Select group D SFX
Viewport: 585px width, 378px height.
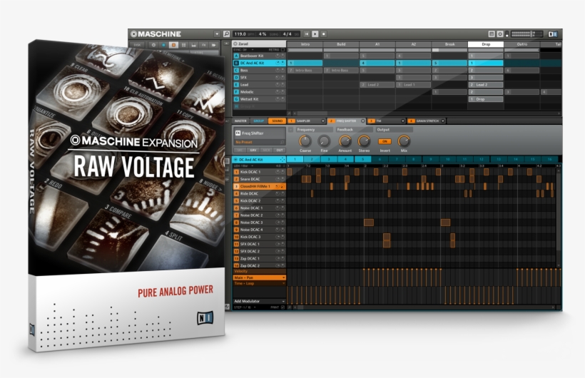click(259, 77)
